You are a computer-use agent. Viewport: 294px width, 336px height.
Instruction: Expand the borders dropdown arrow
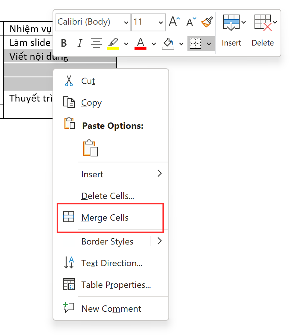click(209, 44)
